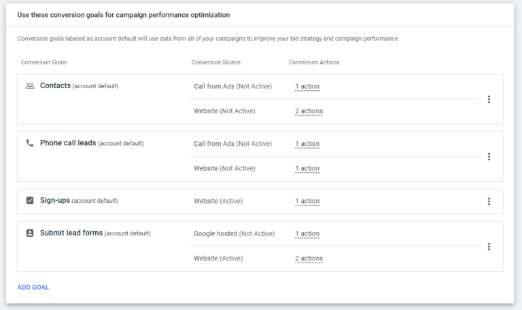Screen dimensions: 522x310
Task: Select the Contacts goal title
Action: click(55, 86)
